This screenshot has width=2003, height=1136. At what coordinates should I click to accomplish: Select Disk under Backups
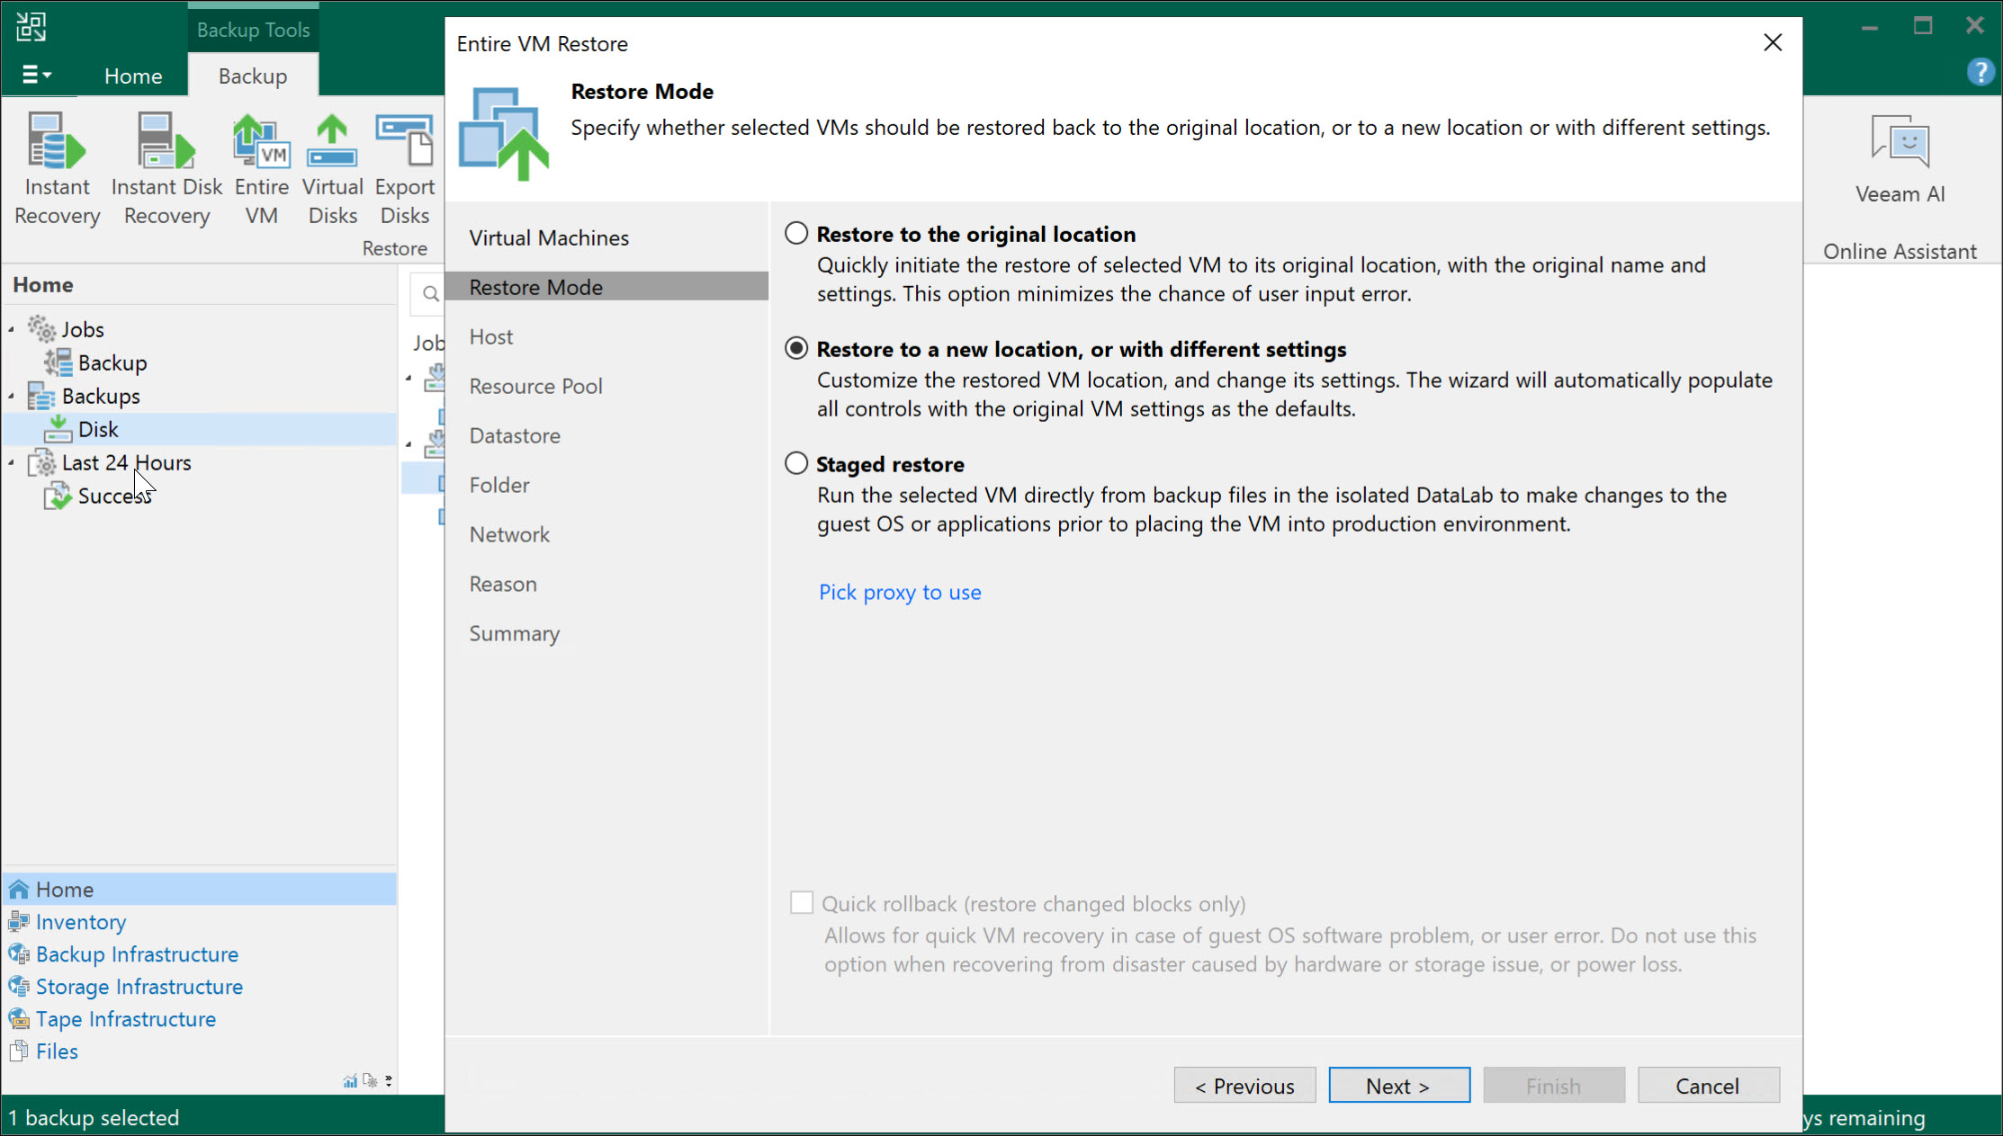tap(99, 429)
